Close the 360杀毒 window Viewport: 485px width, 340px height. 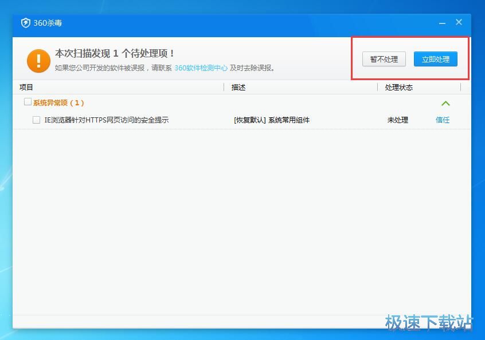459,22
